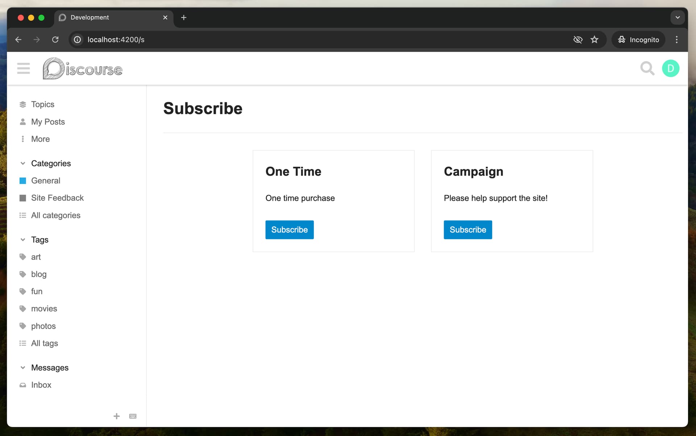696x436 pixels.
Task: Click the plus icon in sidebar footer
Action: point(116,416)
